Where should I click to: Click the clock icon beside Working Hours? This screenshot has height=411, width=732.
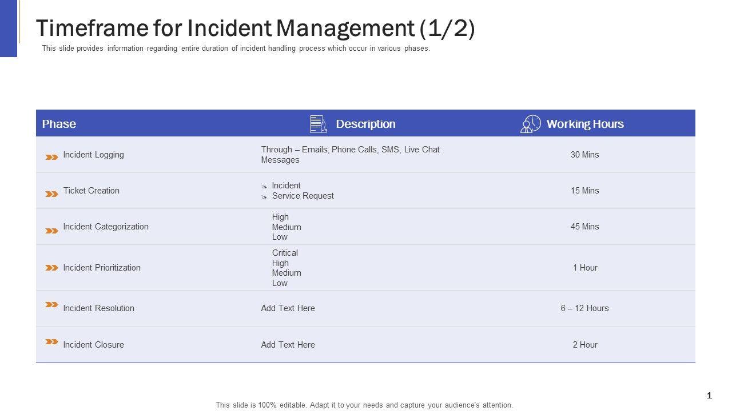click(531, 124)
